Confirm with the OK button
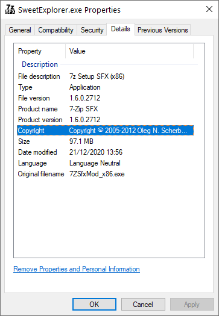Image resolution: width=219 pixels, height=316 pixels. 94,305
